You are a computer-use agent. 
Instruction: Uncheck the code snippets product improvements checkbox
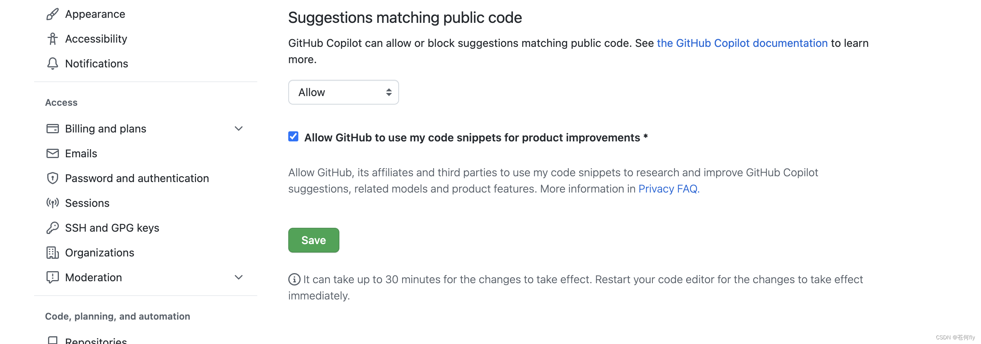click(293, 137)
